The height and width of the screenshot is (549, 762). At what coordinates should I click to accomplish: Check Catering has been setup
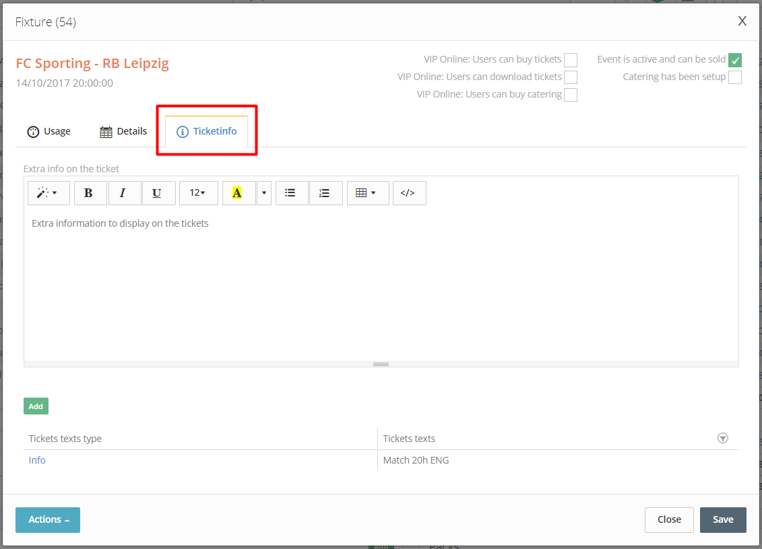tap(735, 77)
